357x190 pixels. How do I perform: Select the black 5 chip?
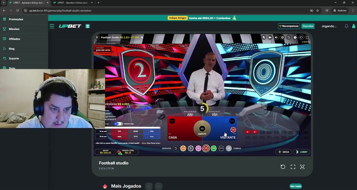pyautogui.click(x=190, y=148)
